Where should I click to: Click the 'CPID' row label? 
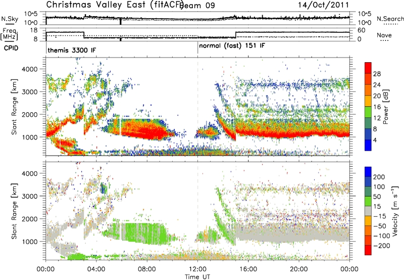11,48
